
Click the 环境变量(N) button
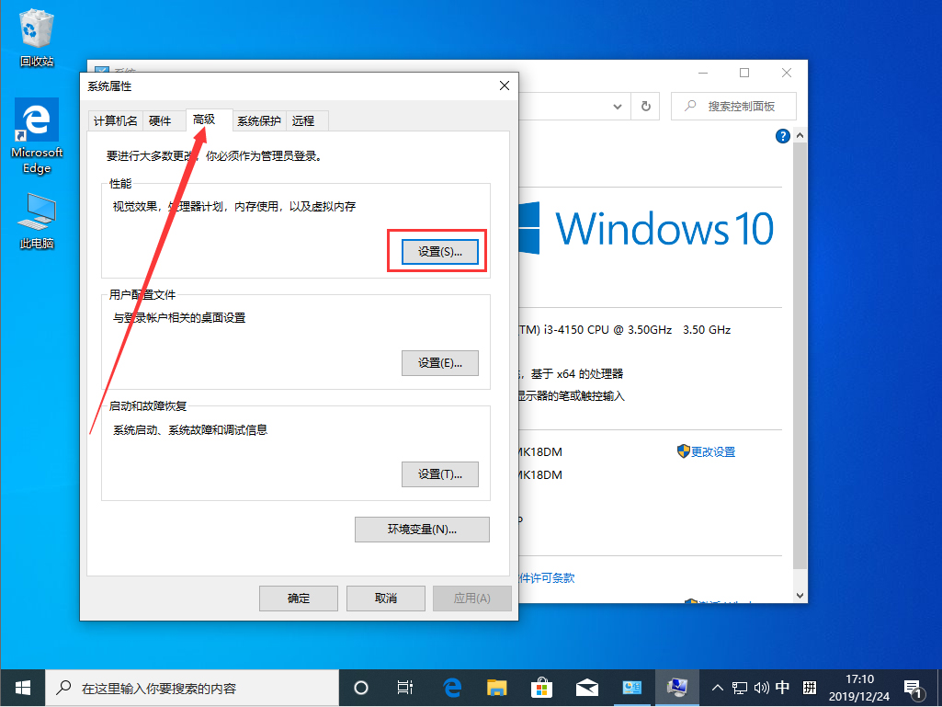coord(422,530)
